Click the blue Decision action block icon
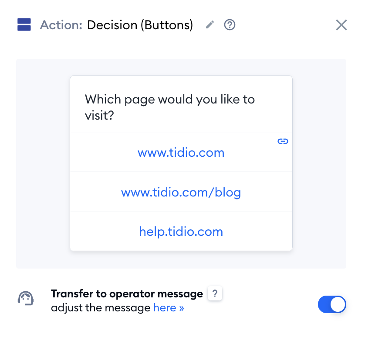Image resolution: width=365 pixels, height=338 pixels. click(x=24, y=24)
